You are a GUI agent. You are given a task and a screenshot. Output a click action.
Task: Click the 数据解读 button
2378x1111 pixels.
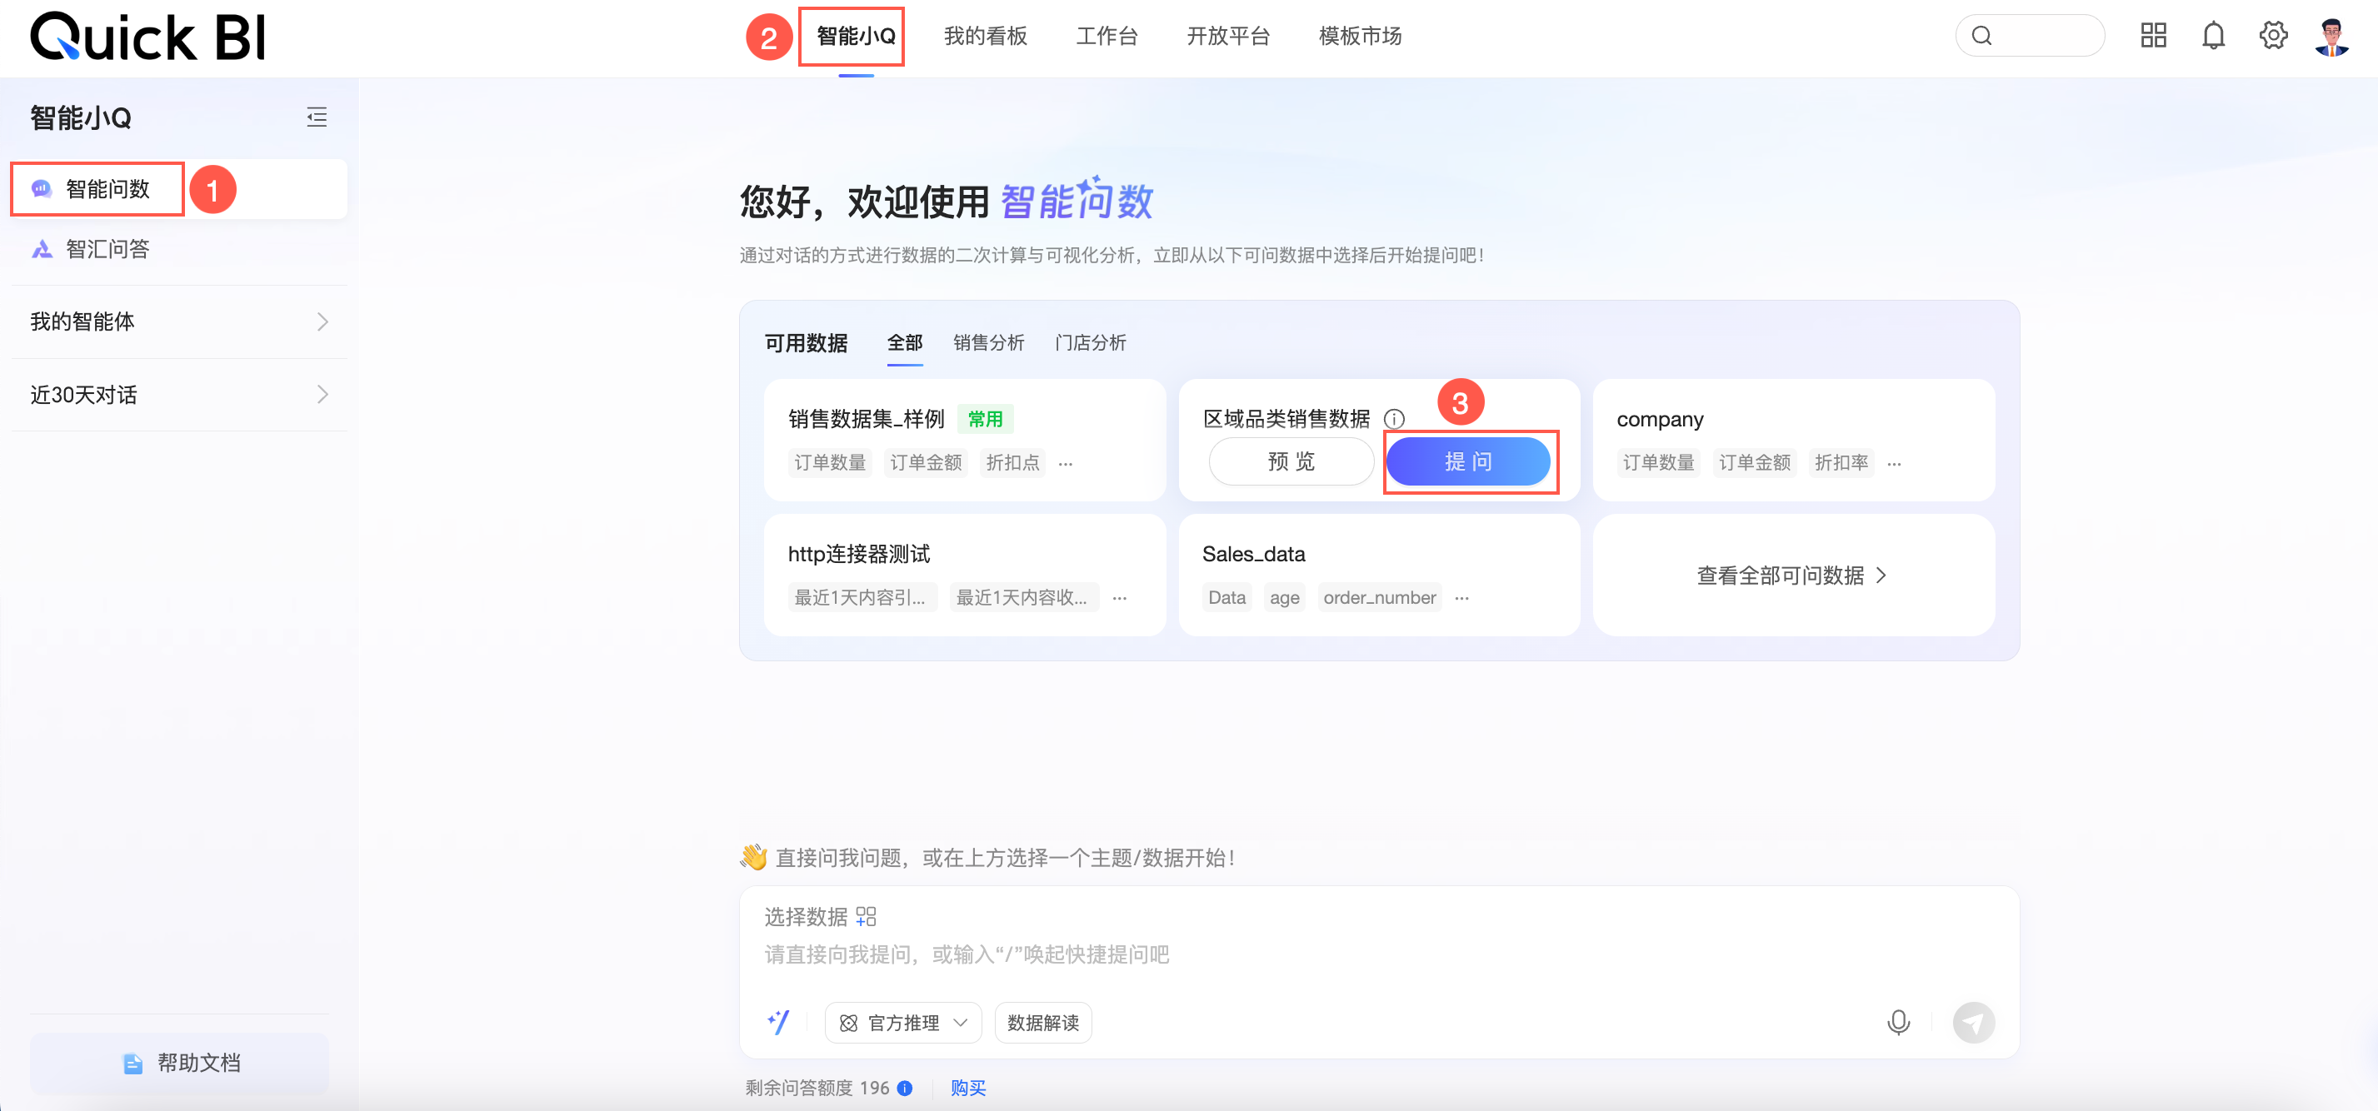point(1043,1023)
